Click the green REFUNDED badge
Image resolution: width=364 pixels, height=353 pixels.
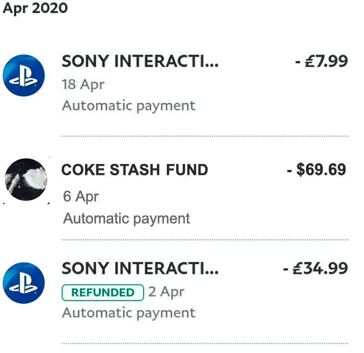pyautogui.click(x=103, y=292)
